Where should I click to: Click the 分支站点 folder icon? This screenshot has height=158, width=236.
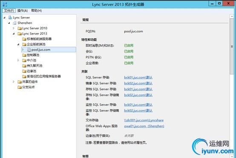click(x=20, y=87)
